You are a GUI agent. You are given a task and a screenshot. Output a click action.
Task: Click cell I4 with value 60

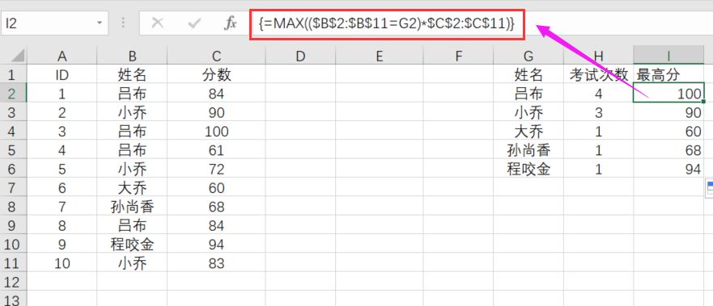(668, 131)
